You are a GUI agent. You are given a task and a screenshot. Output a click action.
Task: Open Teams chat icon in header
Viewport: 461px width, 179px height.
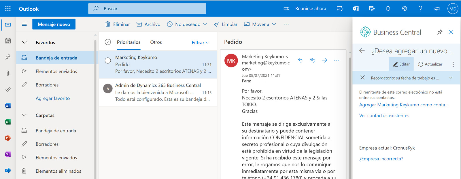[340, 9]
